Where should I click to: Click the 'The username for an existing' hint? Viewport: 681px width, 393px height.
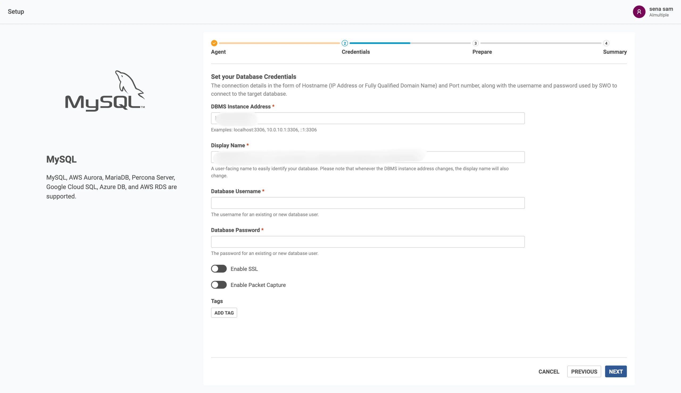[265, 215]
